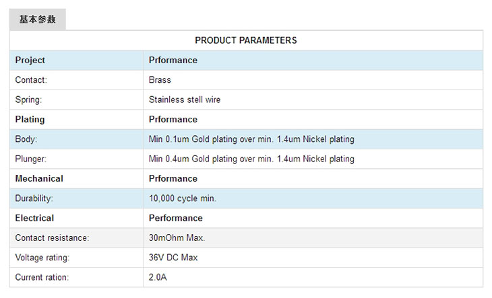Click the PRODUCT PARAMETERS table header
492x298 pixels.
click(246, 40)
